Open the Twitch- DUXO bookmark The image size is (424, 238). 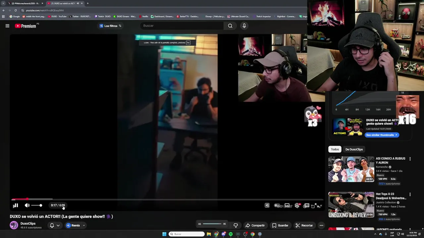[x=103, y=17]
